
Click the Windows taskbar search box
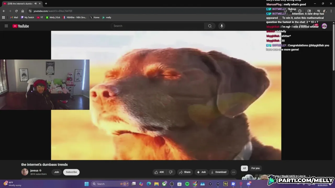point(110,184)
